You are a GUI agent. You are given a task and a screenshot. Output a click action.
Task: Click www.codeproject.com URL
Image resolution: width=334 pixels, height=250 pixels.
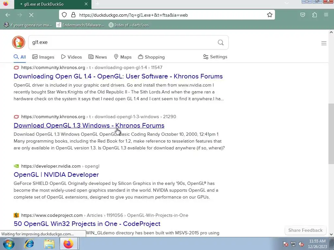[x=52, y=215]
